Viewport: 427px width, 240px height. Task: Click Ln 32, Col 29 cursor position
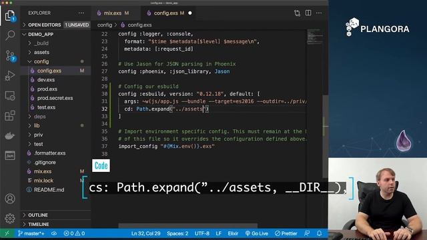pyautogui.click(x=145, y=233)
